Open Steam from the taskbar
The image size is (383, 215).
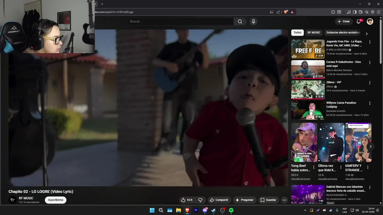[214, 210]
